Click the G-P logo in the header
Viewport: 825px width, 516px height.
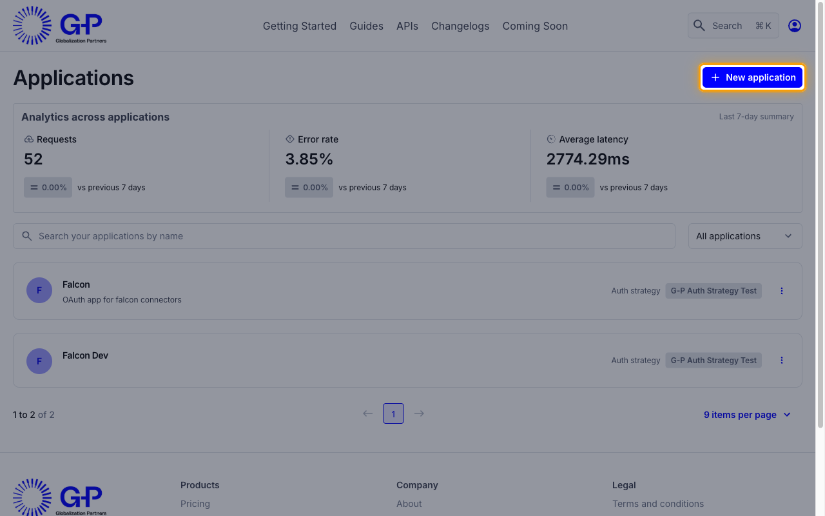pyautogui.click(x=59, y=26)
